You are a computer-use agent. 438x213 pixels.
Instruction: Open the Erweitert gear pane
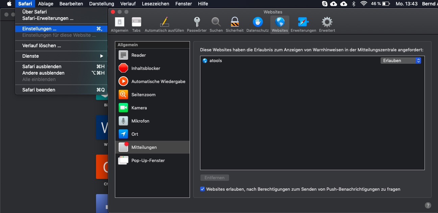tap(327, 25)
